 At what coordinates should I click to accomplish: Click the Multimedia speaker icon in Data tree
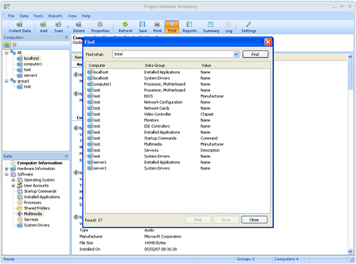click(x=20, y=214)
